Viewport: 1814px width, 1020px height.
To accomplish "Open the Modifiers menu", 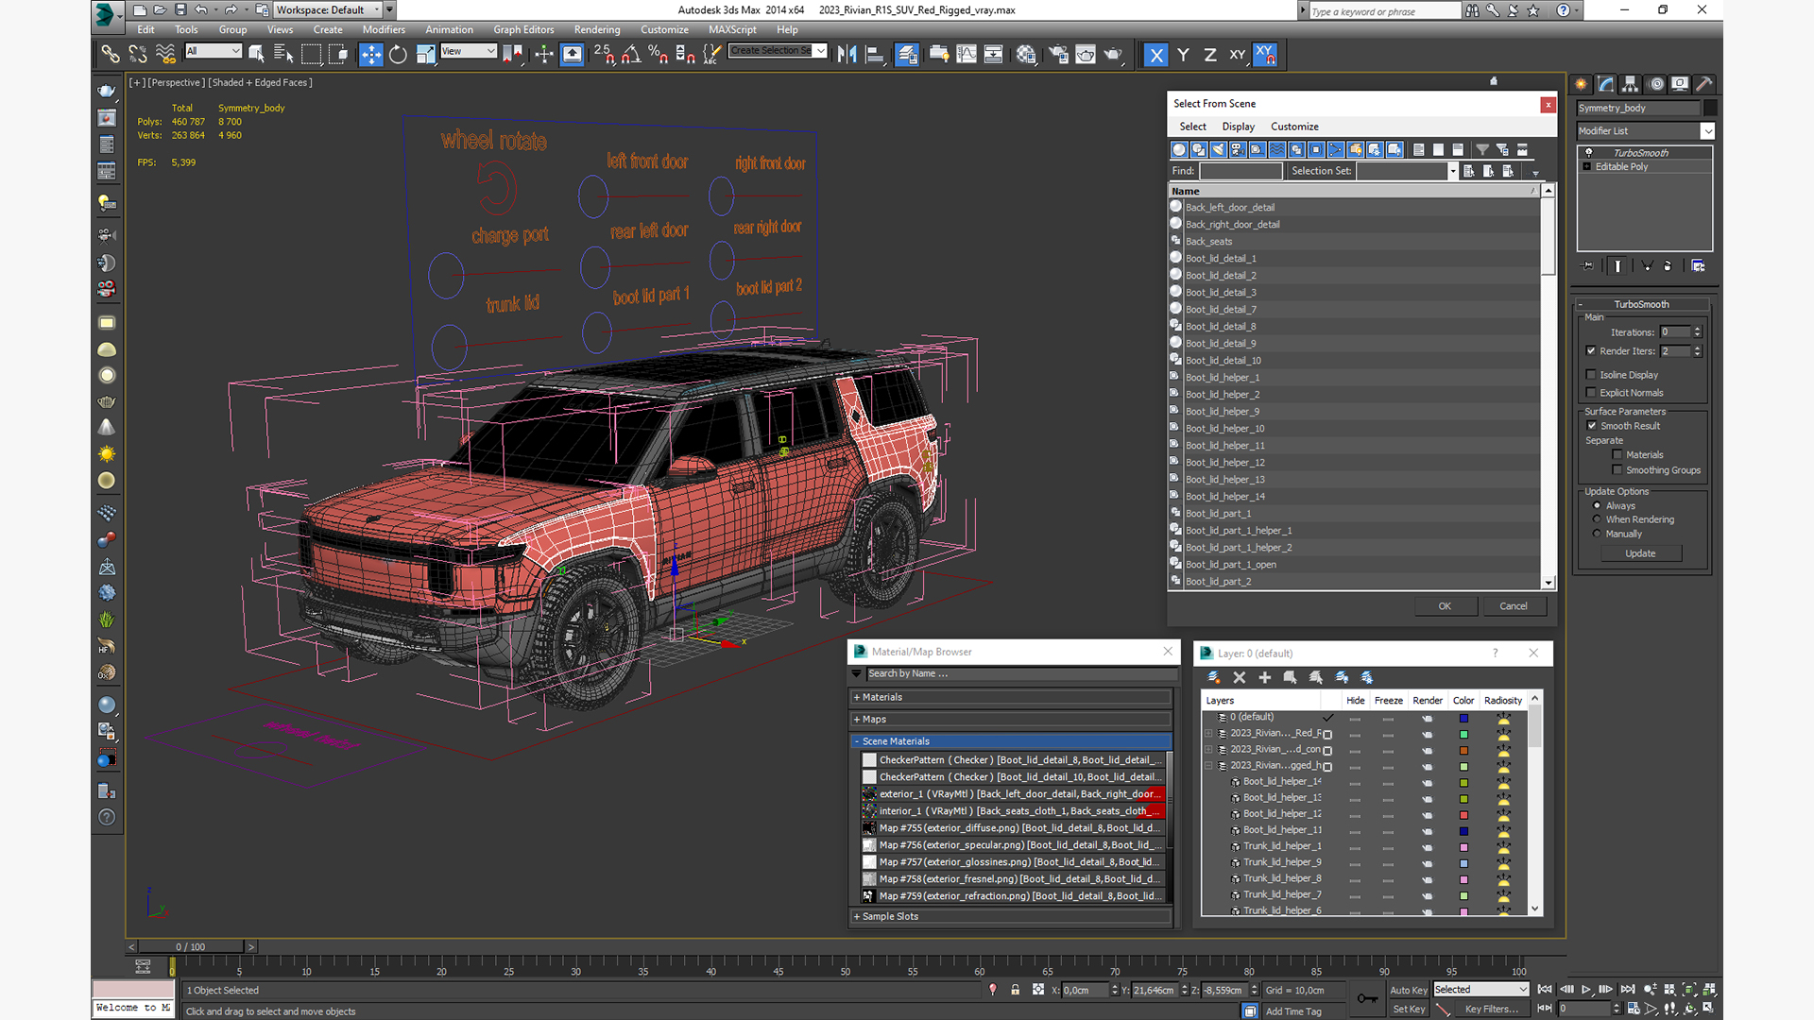I will [x=384, y=29].
